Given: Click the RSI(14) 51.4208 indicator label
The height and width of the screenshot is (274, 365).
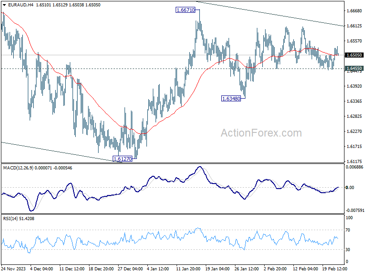Looking at the screenshot, I should (x=19, y=219).
